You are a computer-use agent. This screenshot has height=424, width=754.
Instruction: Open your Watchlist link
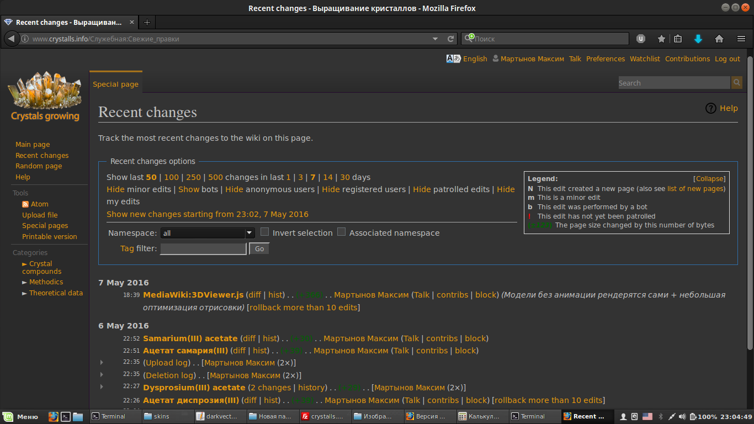645,59
